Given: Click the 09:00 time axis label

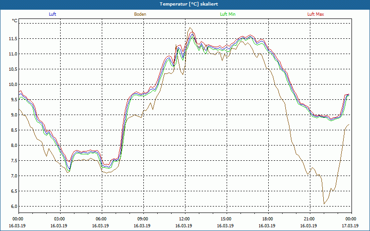Looking at the screenshot, I should tap(142, 219).
